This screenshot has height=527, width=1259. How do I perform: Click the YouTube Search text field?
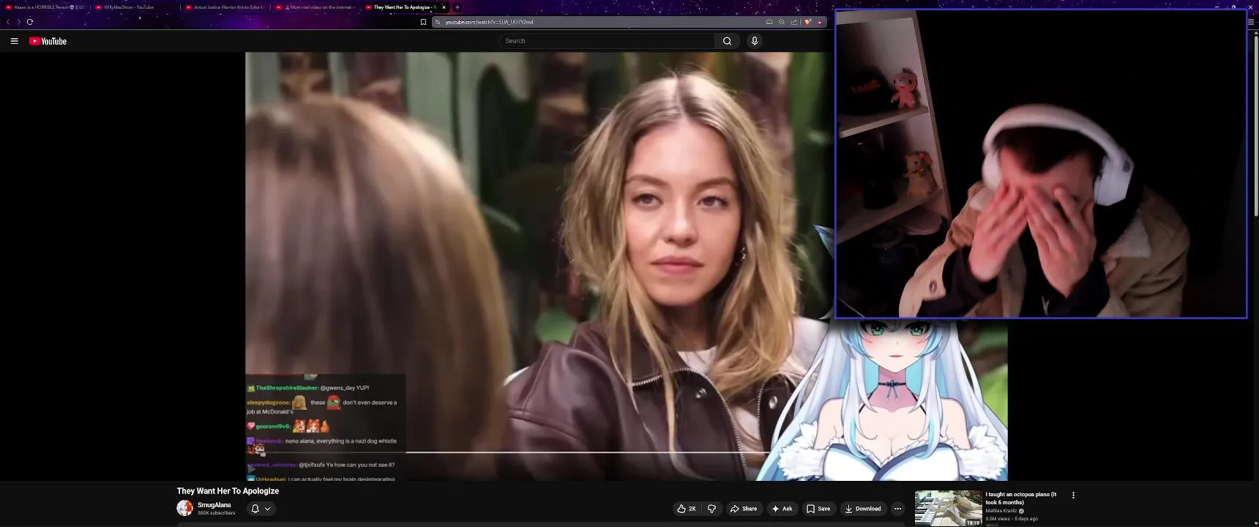pyautogui.click(x=608, y=41)
